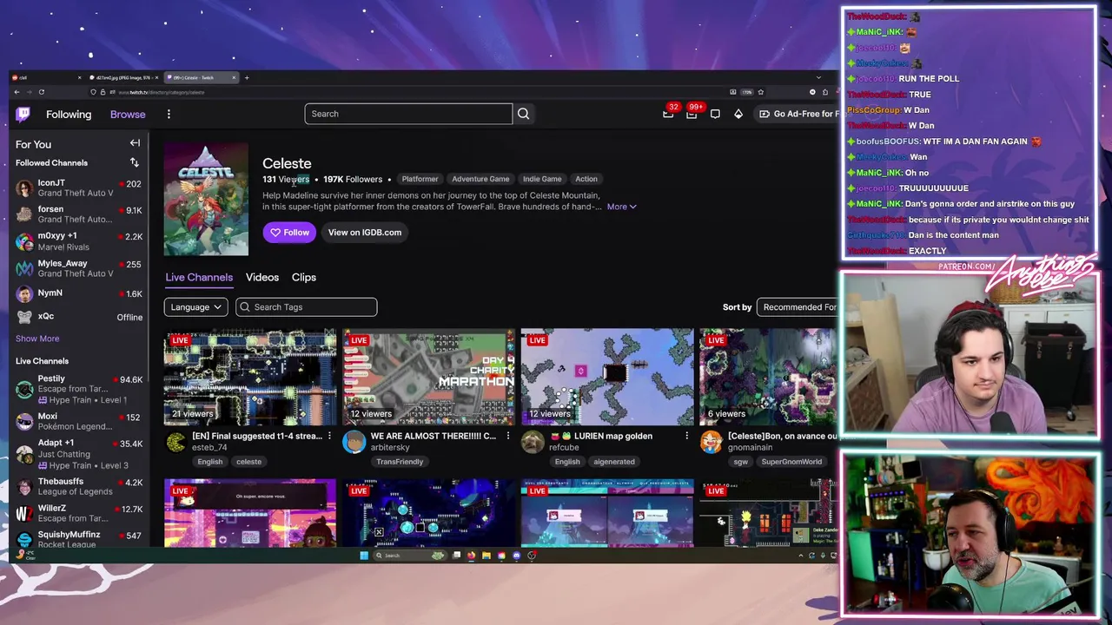Screen dimensions: 1112x625
Task: Open Twitch inbox with the 32 badge
Action: [668, 114]
